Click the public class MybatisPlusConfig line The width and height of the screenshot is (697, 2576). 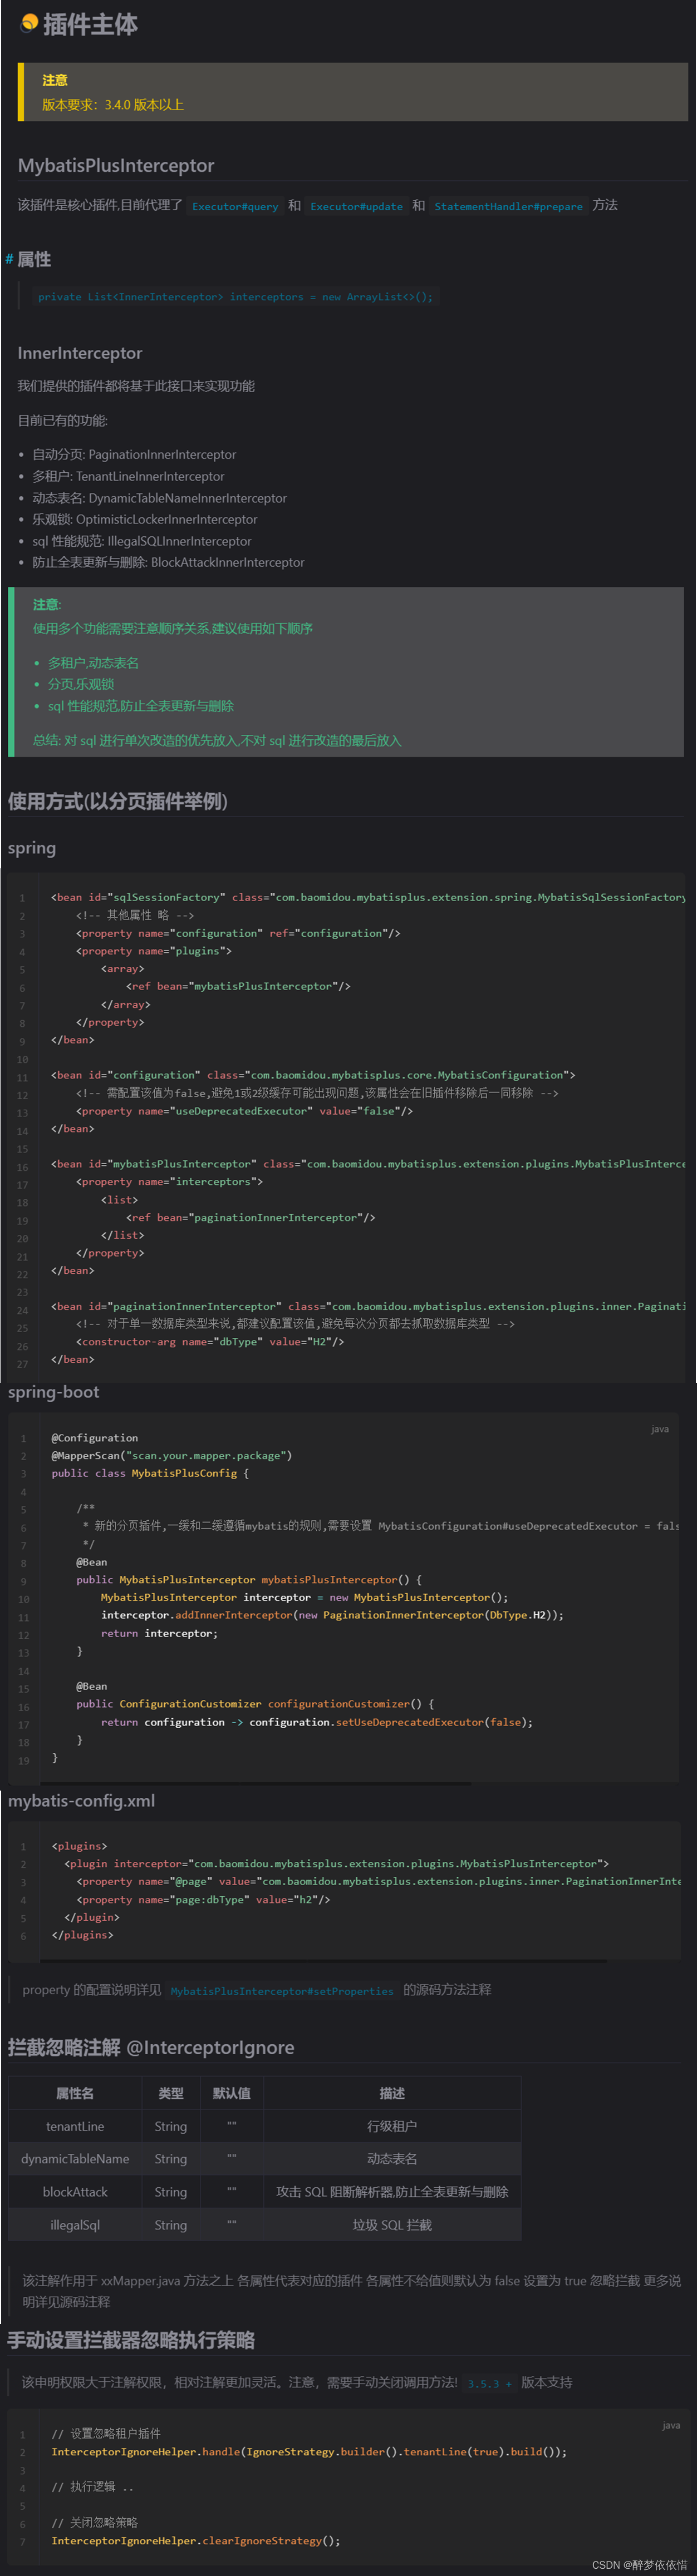150,1473
